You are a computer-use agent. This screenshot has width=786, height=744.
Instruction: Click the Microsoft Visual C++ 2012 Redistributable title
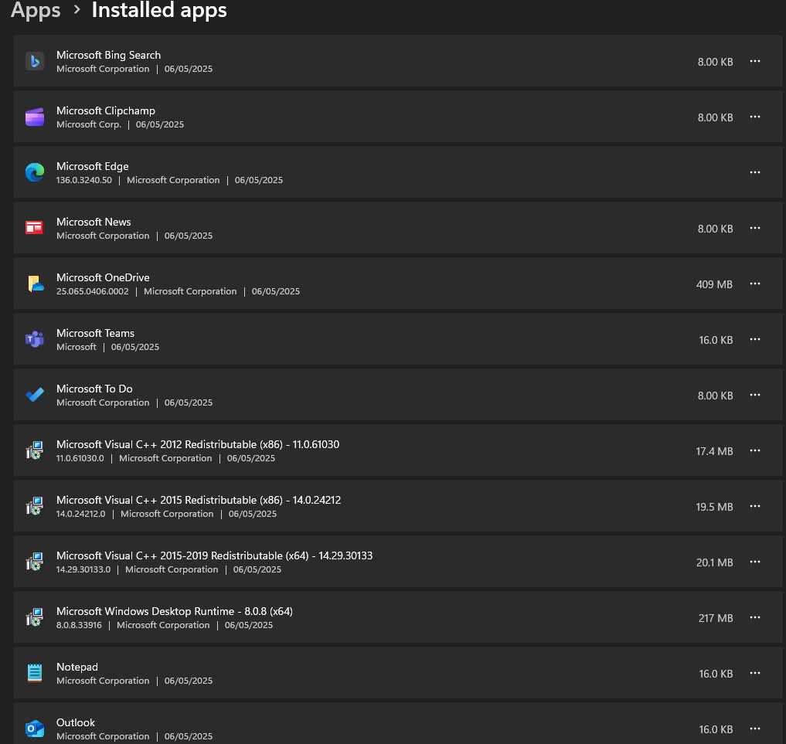(x=198, y=444)
